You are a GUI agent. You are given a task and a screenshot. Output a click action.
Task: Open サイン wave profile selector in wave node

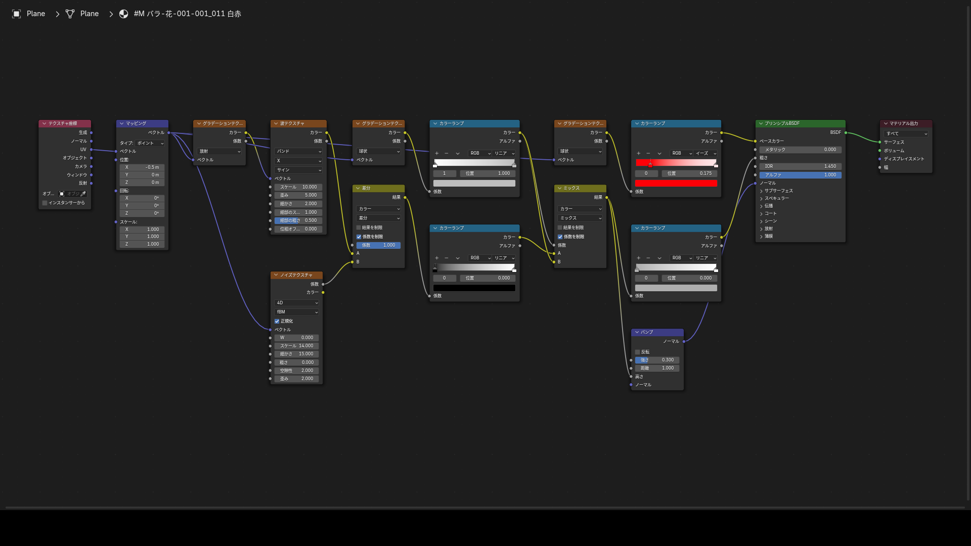(x=298, y=170)
